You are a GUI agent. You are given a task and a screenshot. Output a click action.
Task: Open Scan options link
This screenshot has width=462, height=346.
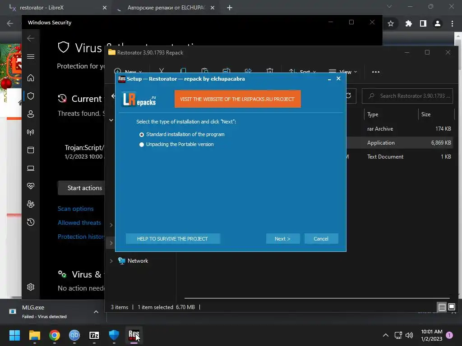[x=76, y=209]
